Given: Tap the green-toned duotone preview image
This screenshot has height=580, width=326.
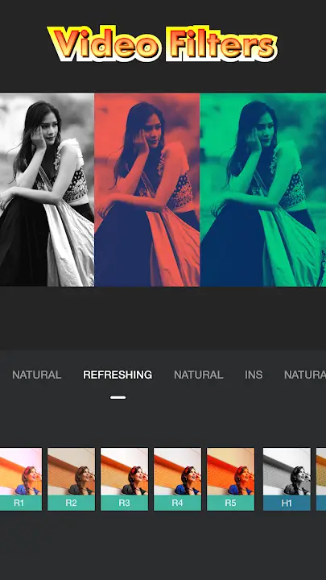Looking at the screenshot, I should pyautogui.click(x=262, y=189).
